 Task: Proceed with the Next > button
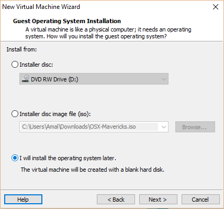coord(158,200)
